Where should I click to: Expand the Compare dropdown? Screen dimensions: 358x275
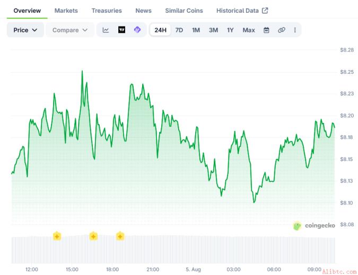tap(70, 30)
